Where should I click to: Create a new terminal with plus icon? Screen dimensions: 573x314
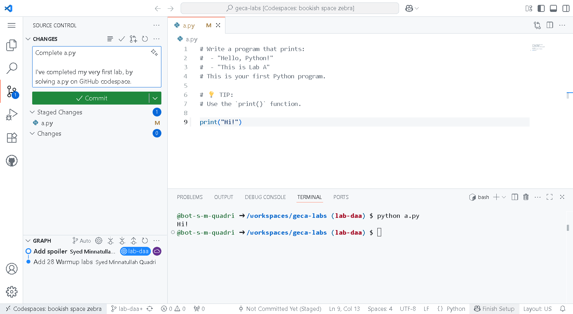(x=496, y=197)
